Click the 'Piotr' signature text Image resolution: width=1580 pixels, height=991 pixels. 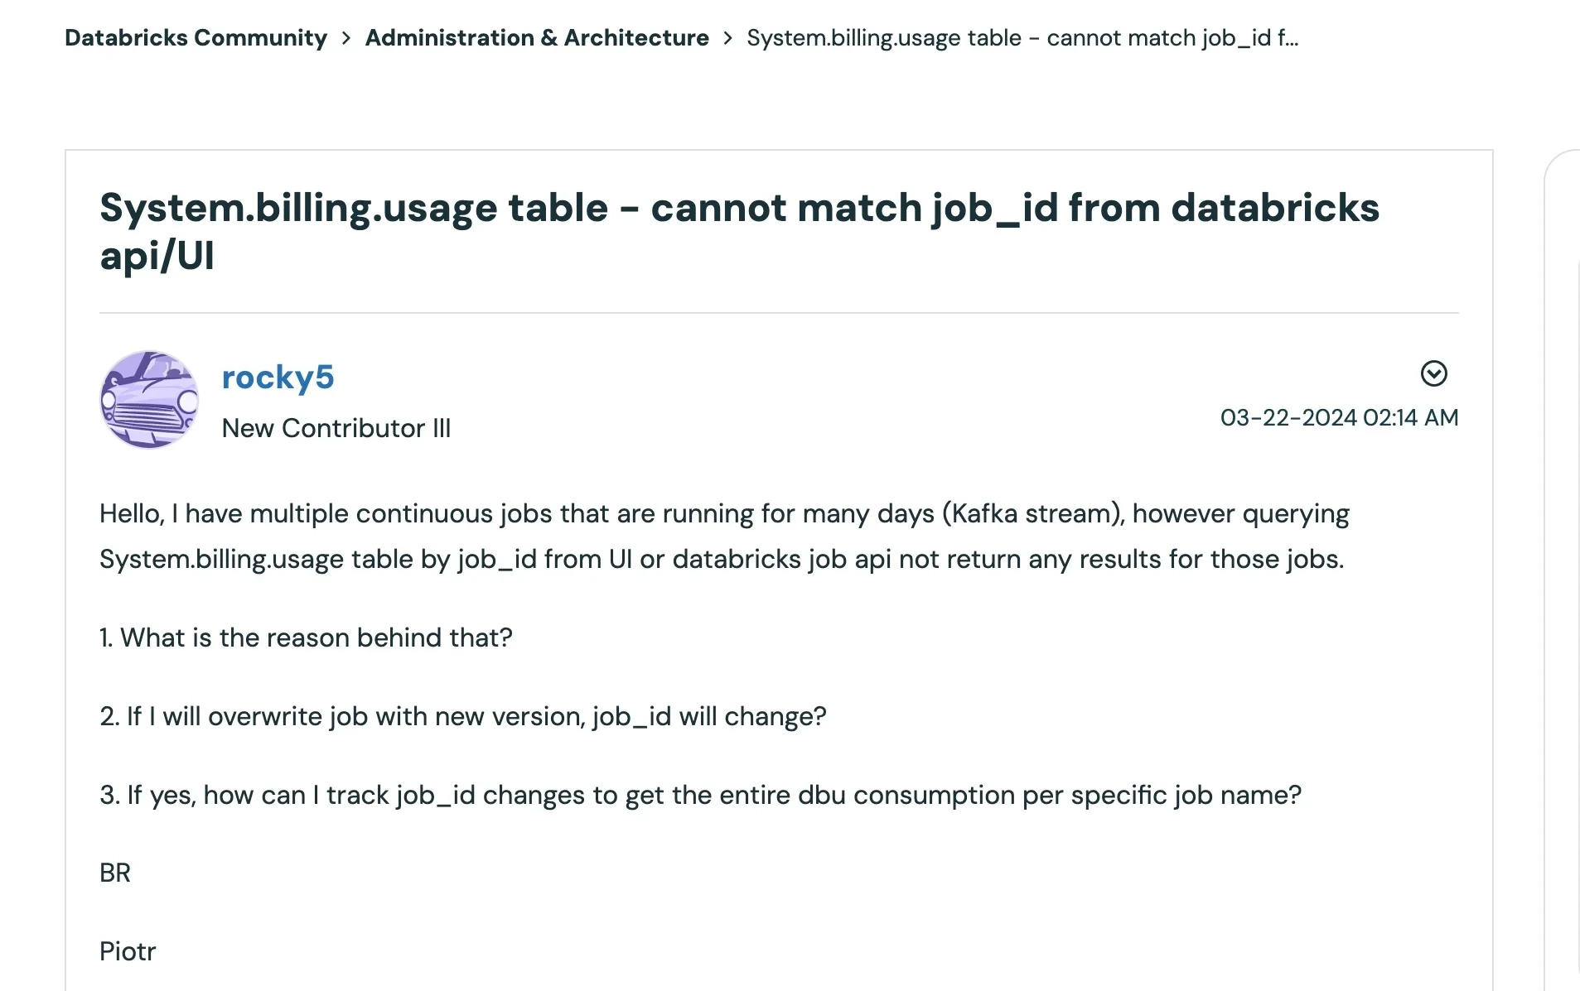pos(128,951)
